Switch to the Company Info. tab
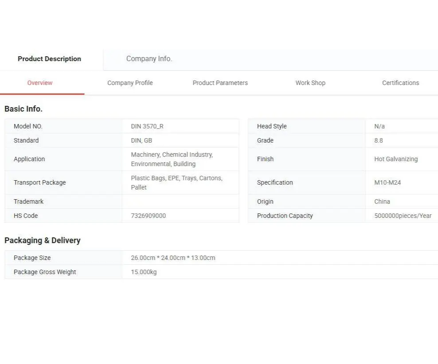Image resolution: width=438 pixels, height=364 pixels. [149, 59]
